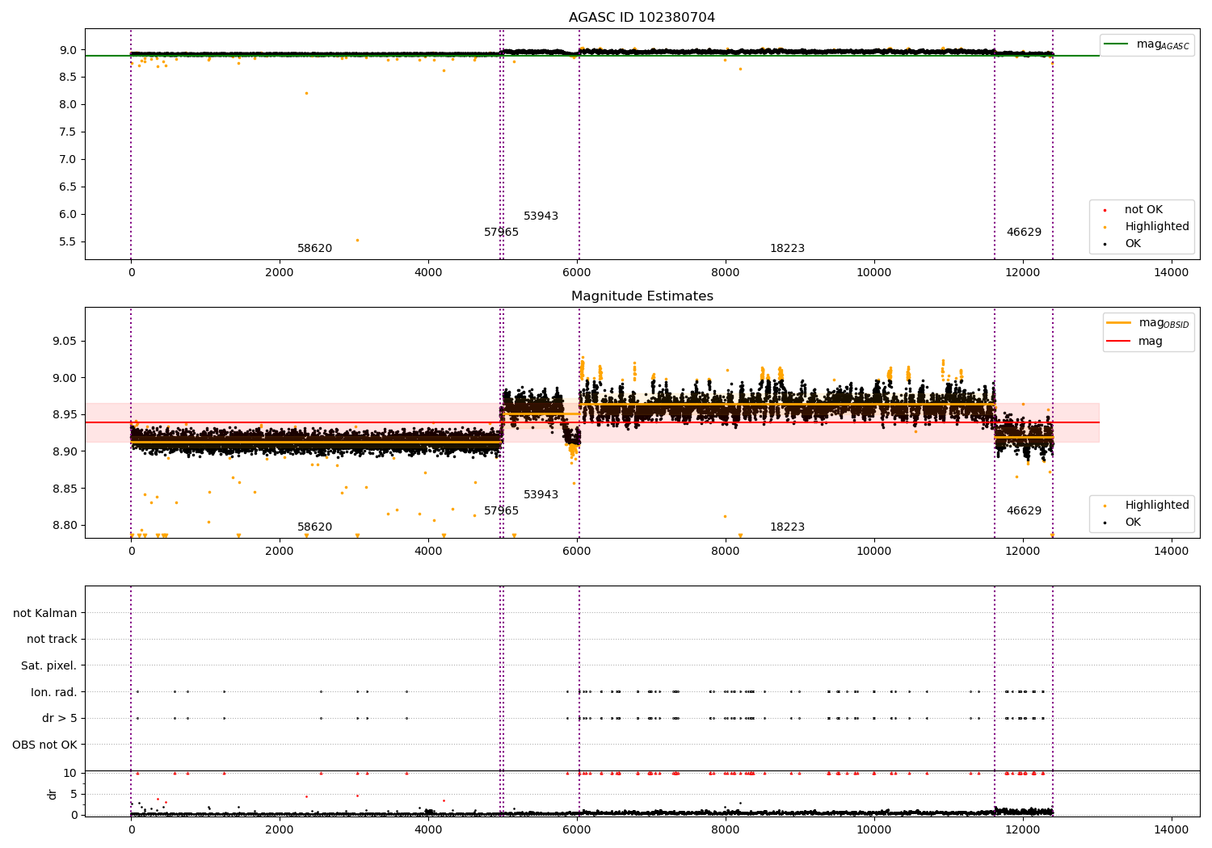This screenshot has height=848, width=1212.
Task: Click the 'dr > 5' row label
Action: [x=60, y=719]
